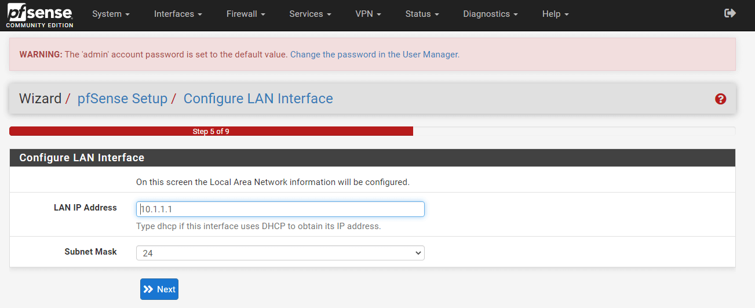Expand the Subnet Mask dropdown
The width and height of the screenshot is (755, 308).
[x=280, y=253]
